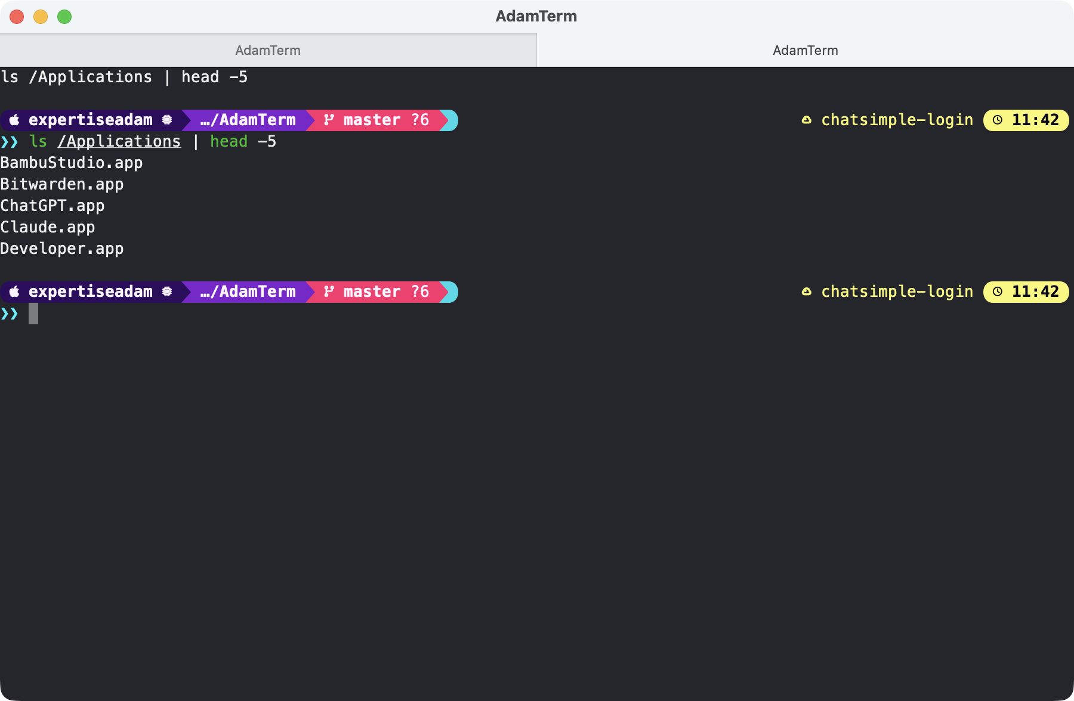Click git branch icon in lower prompt
Screen dimensions: 1074x701
click(329, 291)
